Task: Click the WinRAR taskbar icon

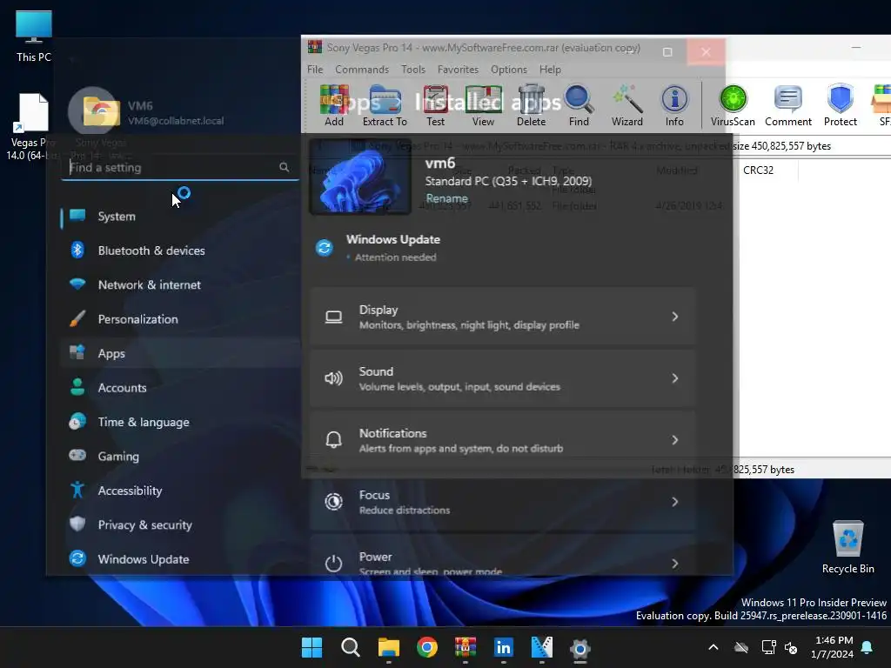Action: [x=465, y=647]
